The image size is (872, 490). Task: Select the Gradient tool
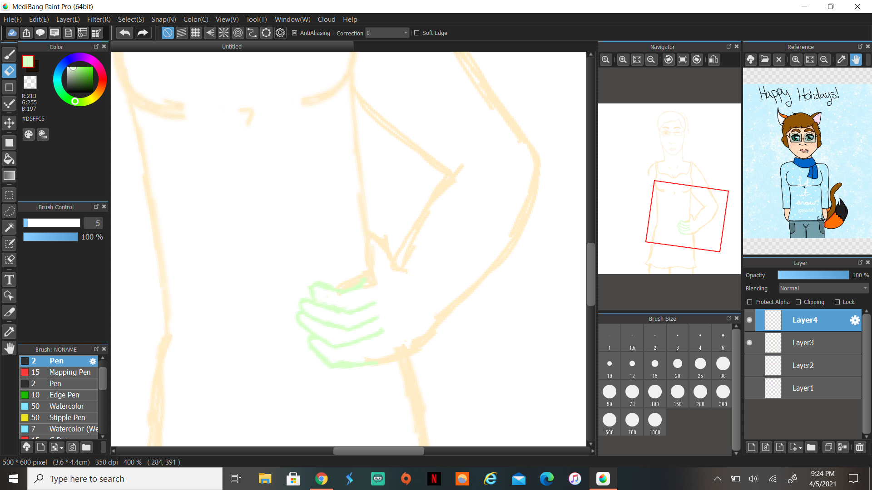click(9, 176)
